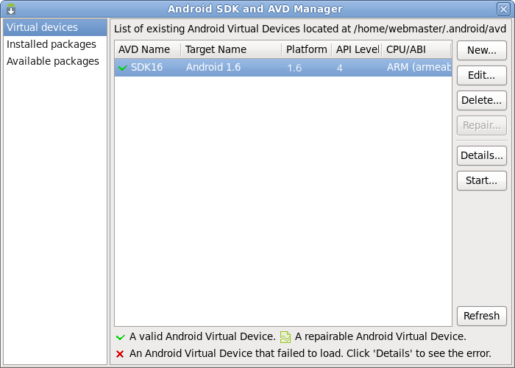Viewport: 515px width, 368px height.
Task: Click the red X failed-to-load legend icon
Action: 120,354
